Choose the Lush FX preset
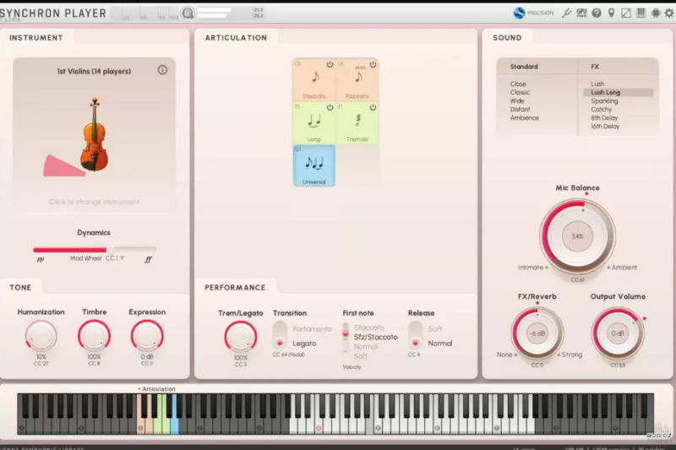 597,84
